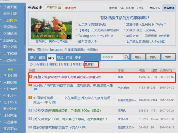Select 月排行 ranking
Viewport: 178px width, 133px height.
tap(65, 64)
